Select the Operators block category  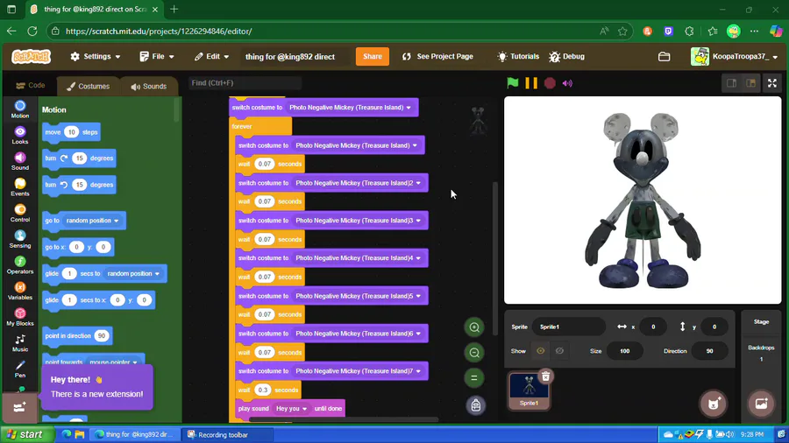20,265
